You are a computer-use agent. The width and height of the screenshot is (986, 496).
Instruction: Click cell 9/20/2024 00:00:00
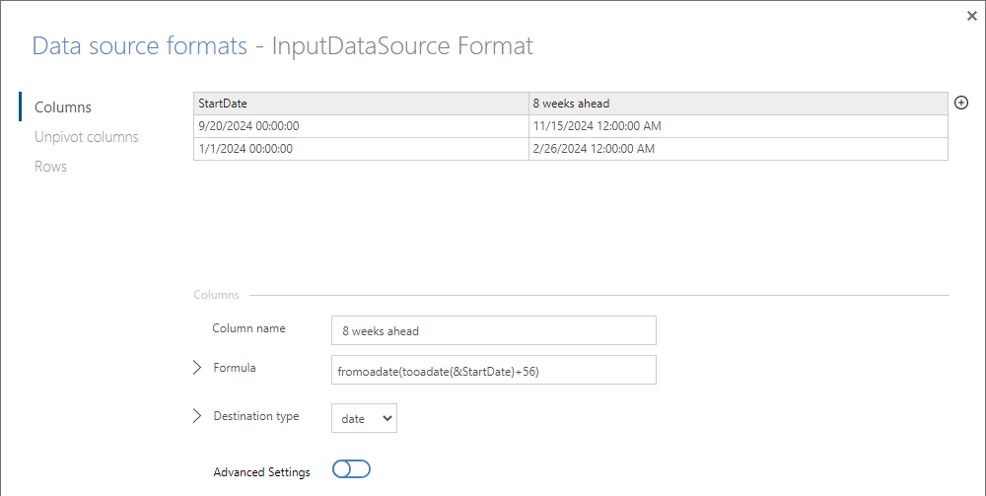click(361, 126)
